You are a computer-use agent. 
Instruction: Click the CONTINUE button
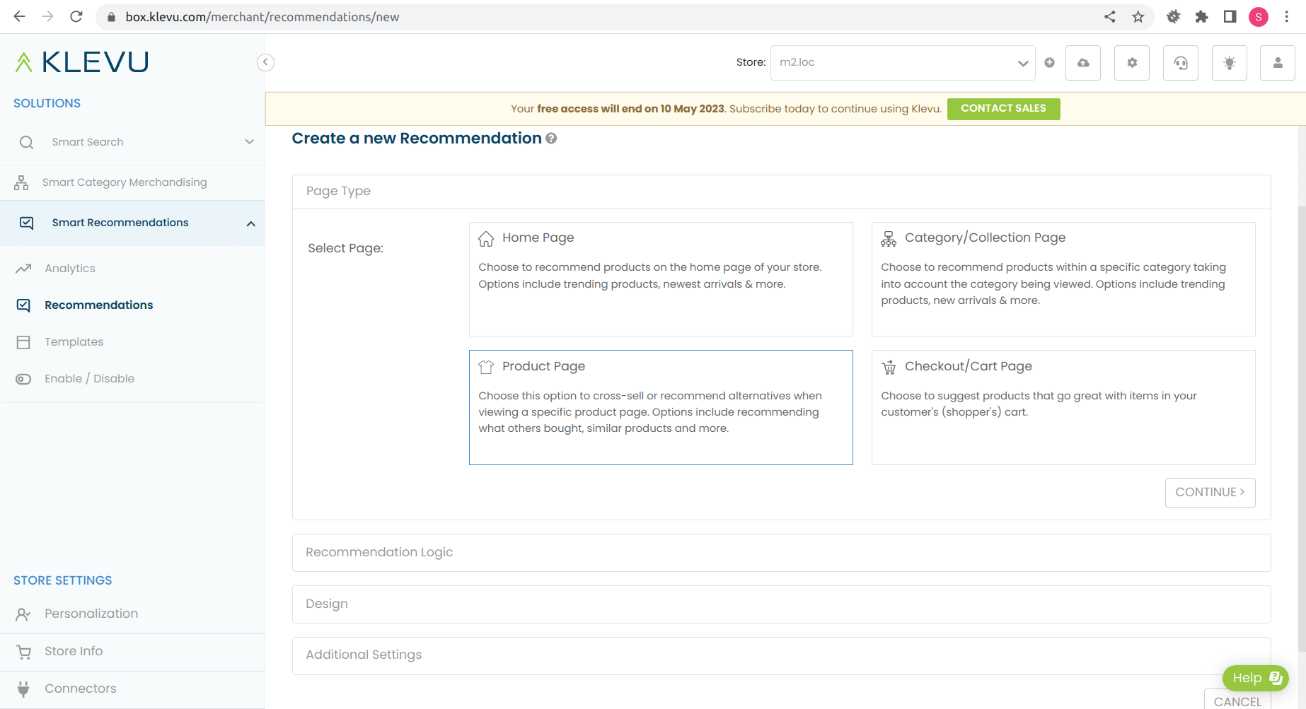pos(1210,493)
